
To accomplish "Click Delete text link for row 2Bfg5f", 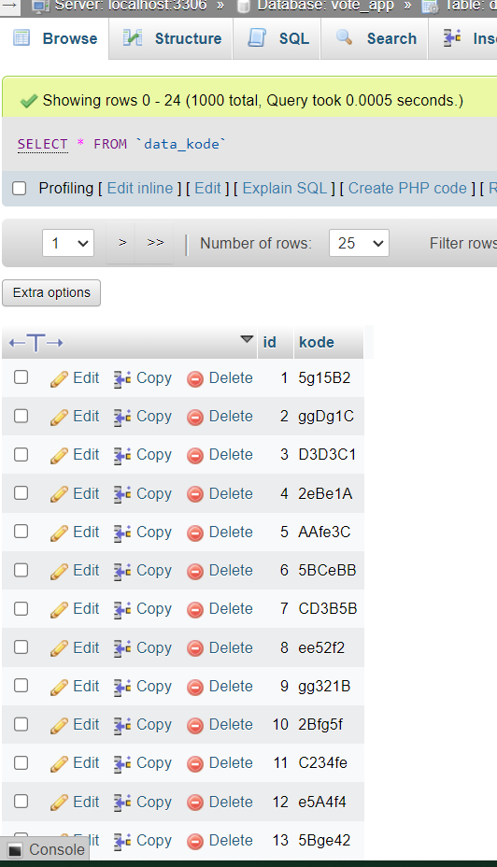I will point(231,724).
